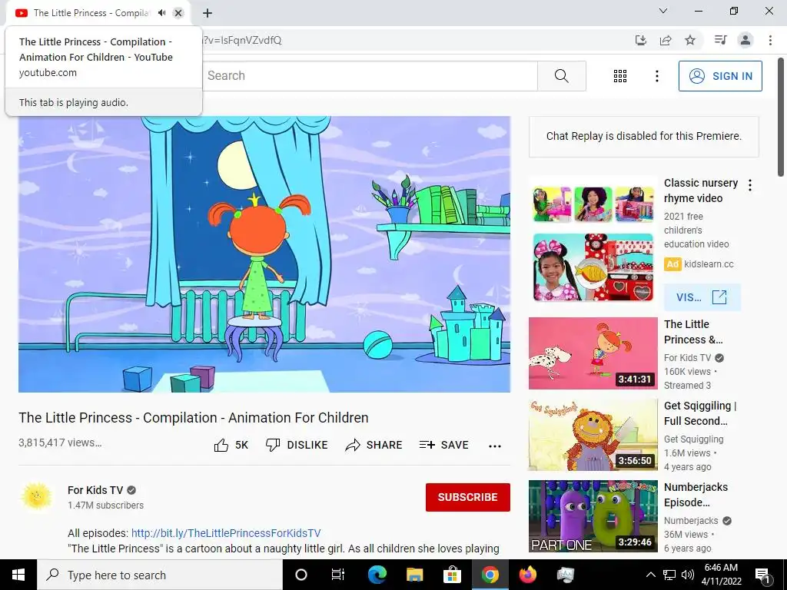787x590 pixels.
Task: Open Numberjacks Episode video title
Action: click(x=696, y=495)
